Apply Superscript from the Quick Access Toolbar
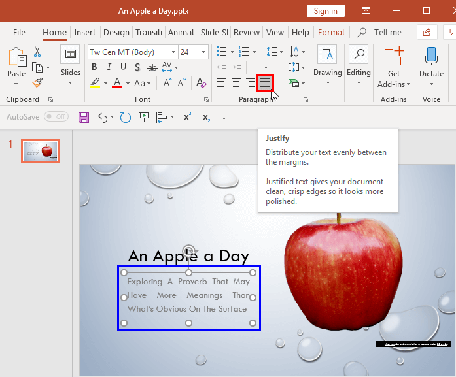This screenshot has width=456, height=377. (x=188, y=118)
